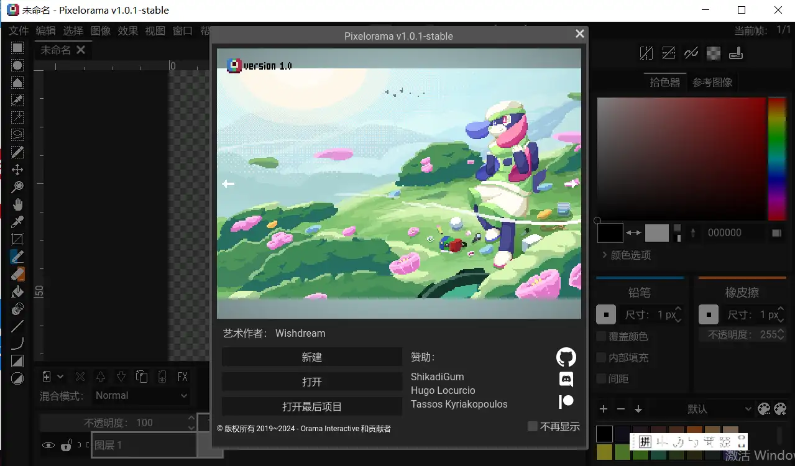Select the Eraser tool in left toolbar
The width and height of the screenshot is (795, 466).
17,274
